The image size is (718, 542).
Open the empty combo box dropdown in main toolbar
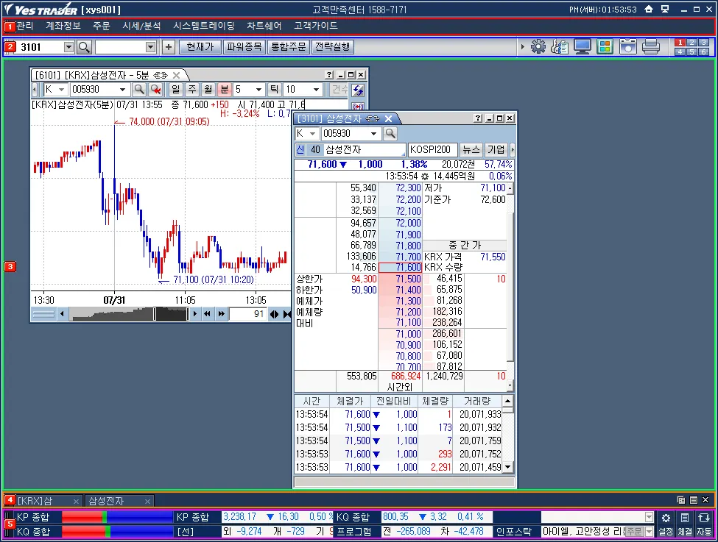click(151, 47)
